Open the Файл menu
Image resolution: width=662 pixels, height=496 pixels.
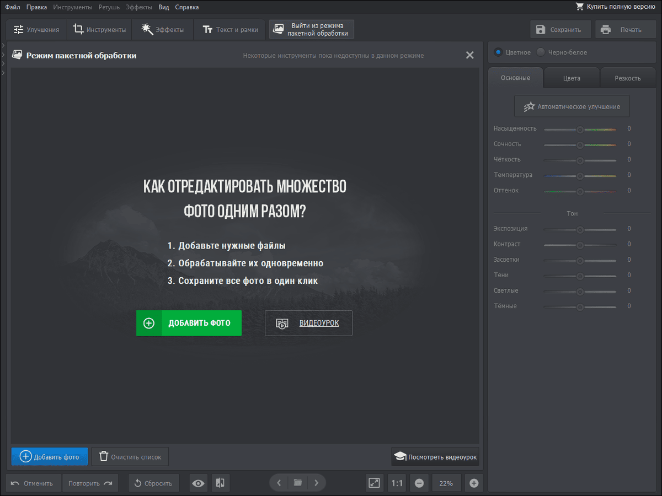tap(13, 7)
